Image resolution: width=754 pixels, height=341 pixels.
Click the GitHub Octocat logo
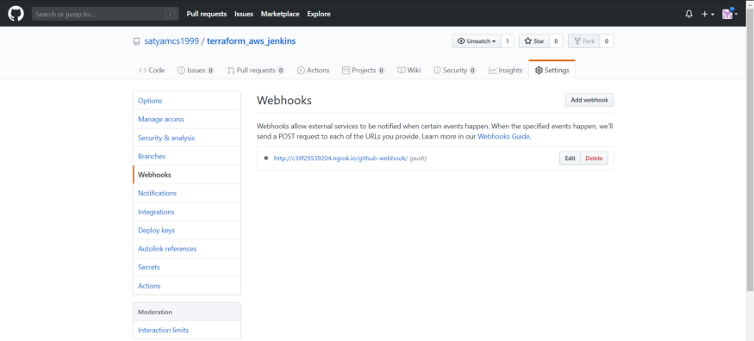click(x=16, y=14)
